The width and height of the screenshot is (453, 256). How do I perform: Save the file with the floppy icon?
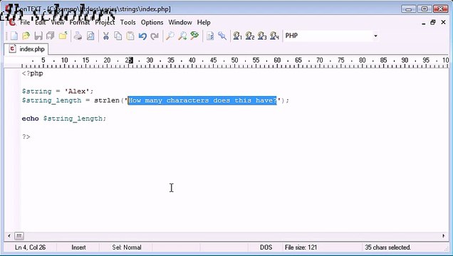point(38,36)
